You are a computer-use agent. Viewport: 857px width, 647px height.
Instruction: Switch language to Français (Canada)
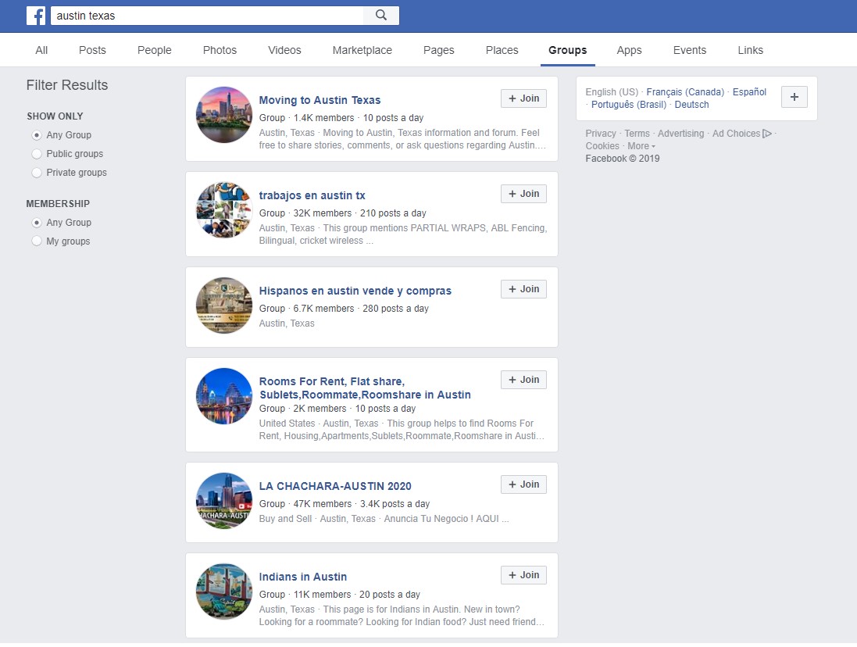pyautogui.click(x=685, y=91)
